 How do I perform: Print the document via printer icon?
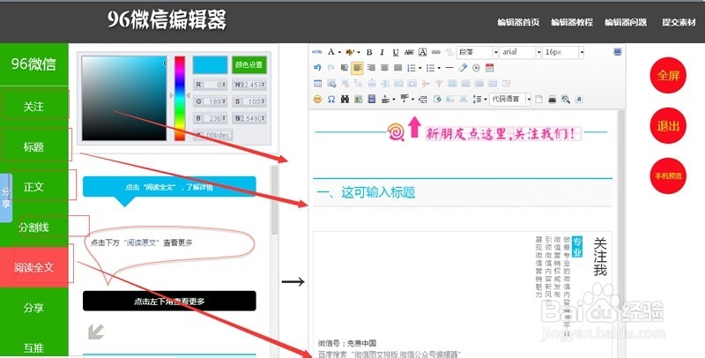coord(553,100)
